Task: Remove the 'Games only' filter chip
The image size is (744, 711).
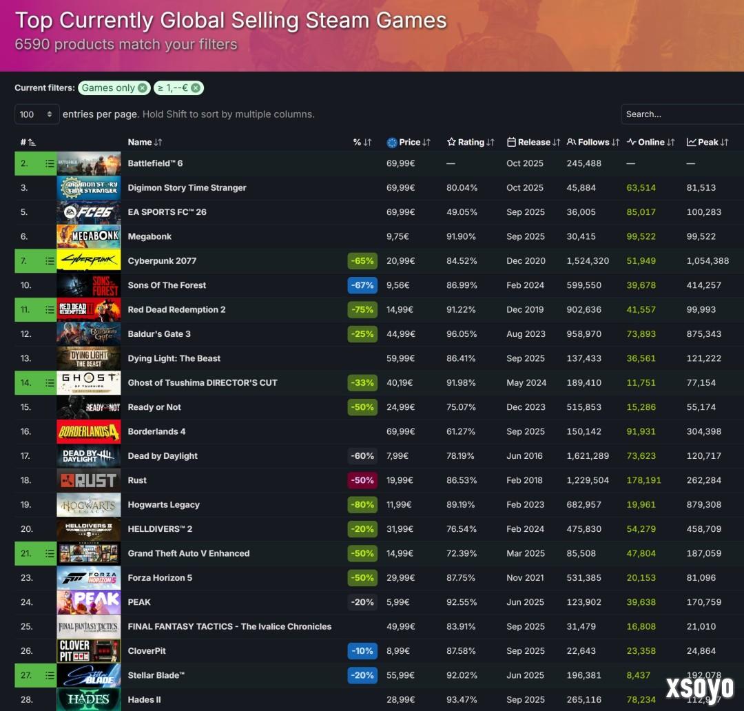Action: (142, 88)
